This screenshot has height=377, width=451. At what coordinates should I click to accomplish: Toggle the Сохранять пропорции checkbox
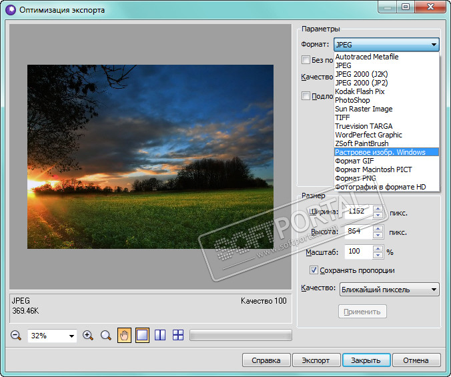tap(314, 270)
